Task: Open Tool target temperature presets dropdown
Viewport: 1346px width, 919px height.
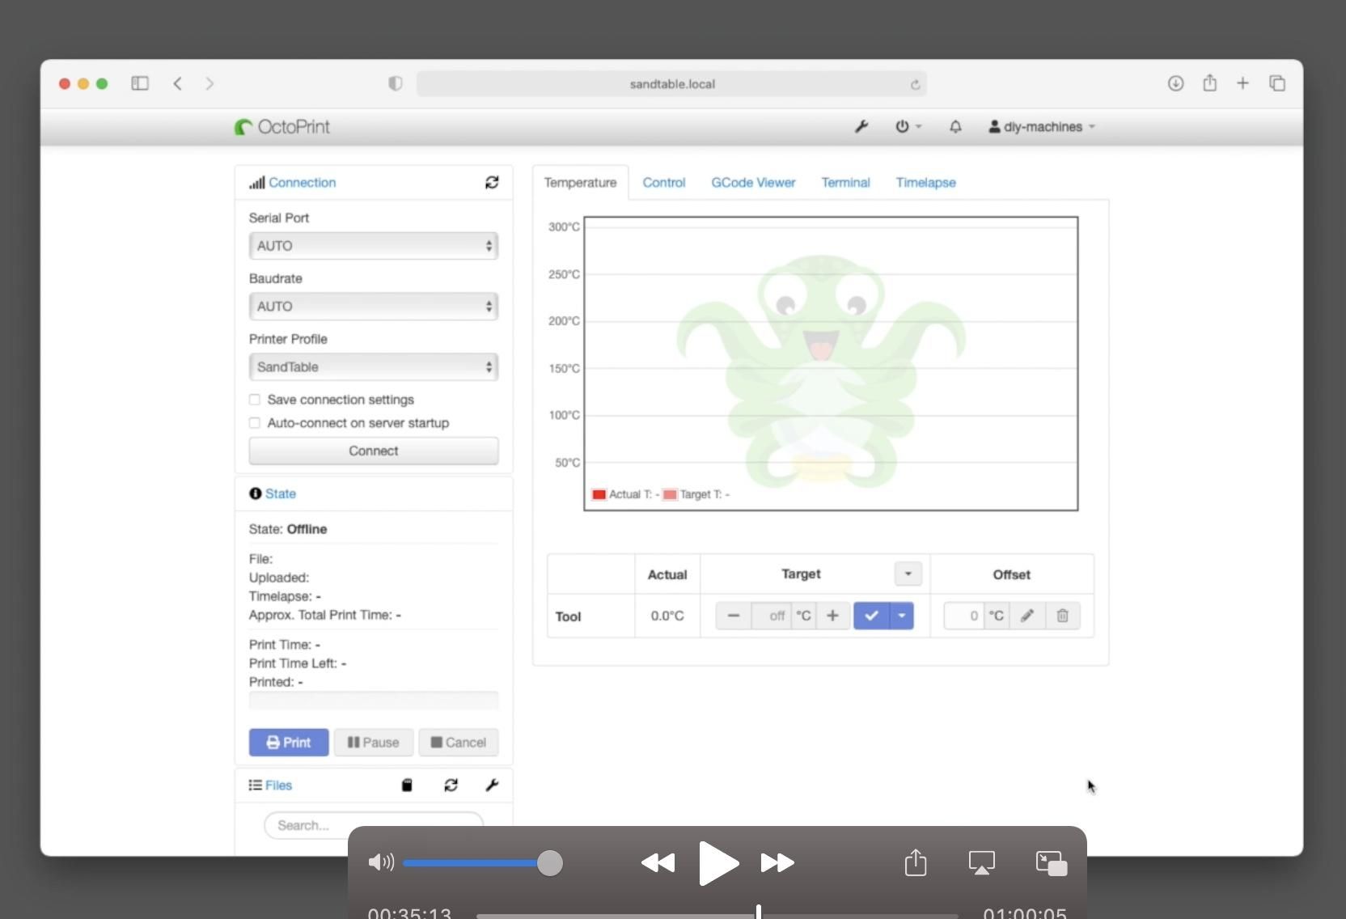Action: pyautogui.click(x=902, y=616)
